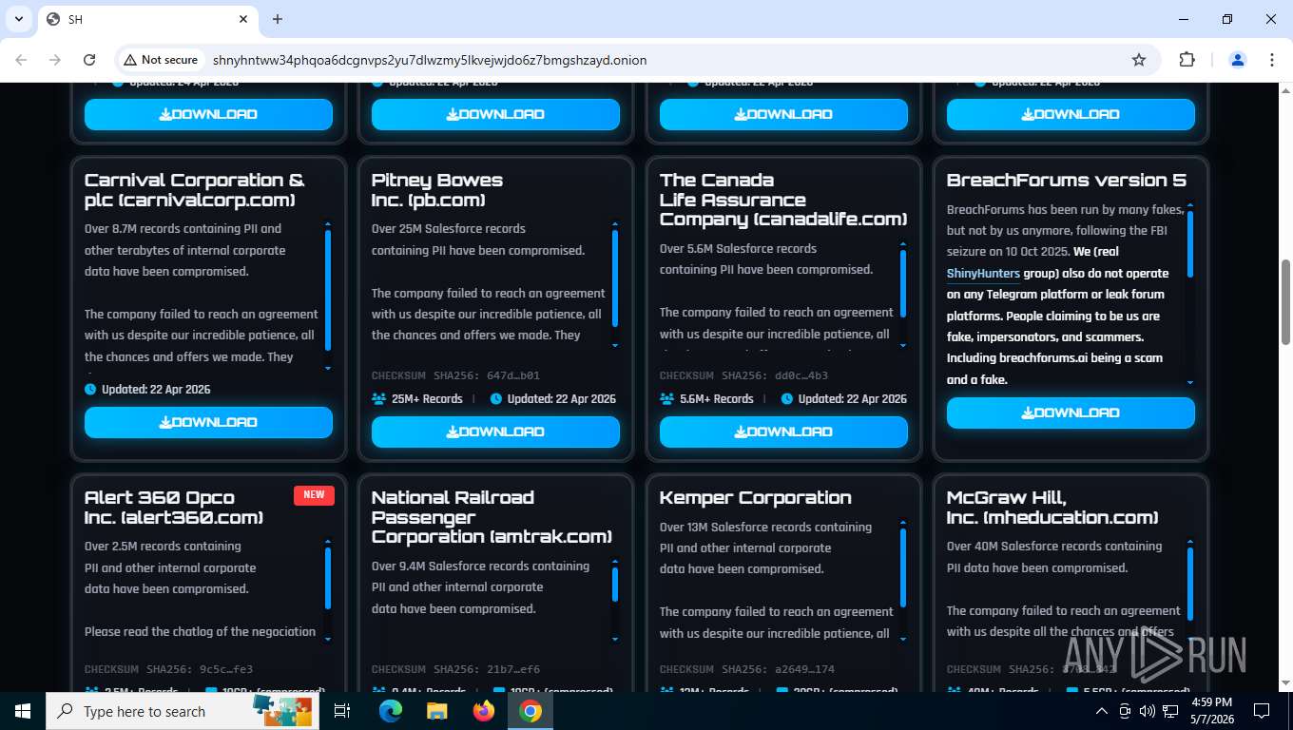
Task: Click the taskbar search box
Action: (183, 711)
